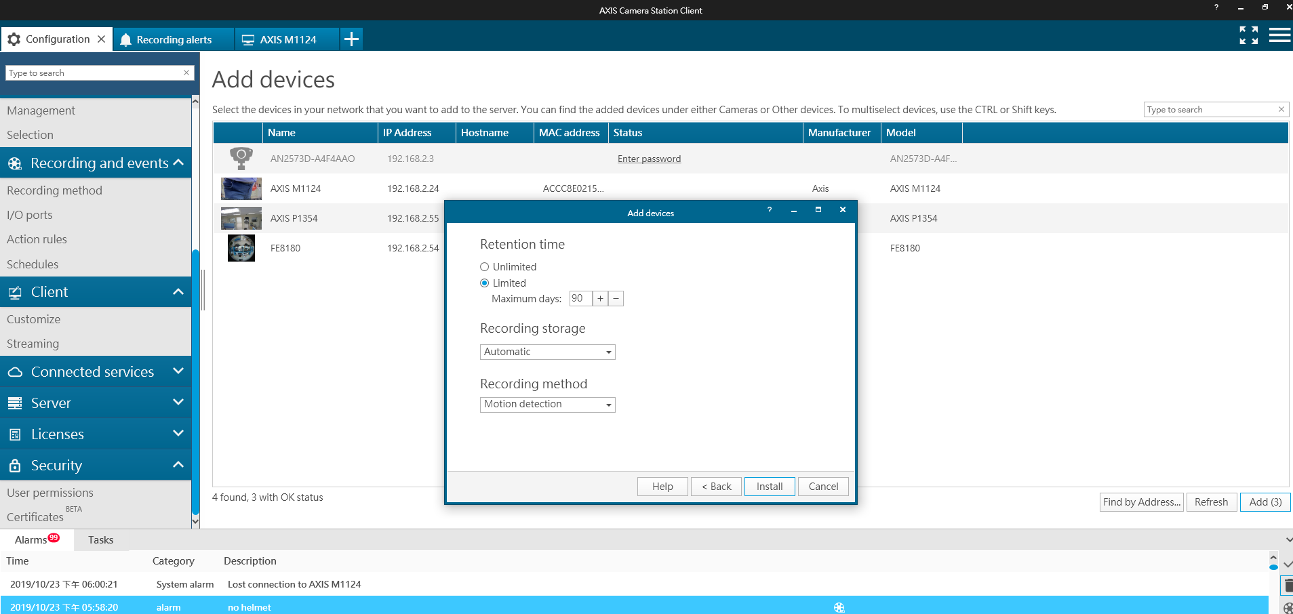Click the Maximum days input field
This screenshot has width=1293, height=614.
point(580,299)
